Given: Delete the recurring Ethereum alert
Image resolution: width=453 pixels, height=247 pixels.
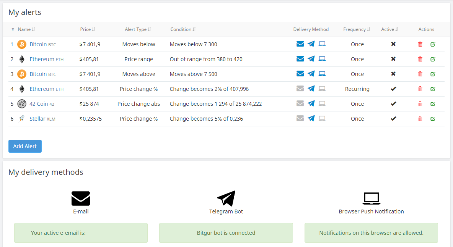Looking at the screenshot, I should (420, 89).
